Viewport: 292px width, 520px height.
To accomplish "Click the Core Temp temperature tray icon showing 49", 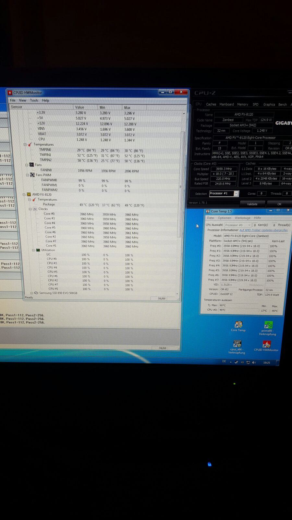I will (x=242, y=362).
